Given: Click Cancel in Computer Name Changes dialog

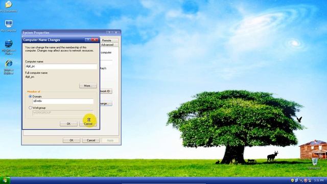Looking at the screenshot, I should click(x=88, y=124).
